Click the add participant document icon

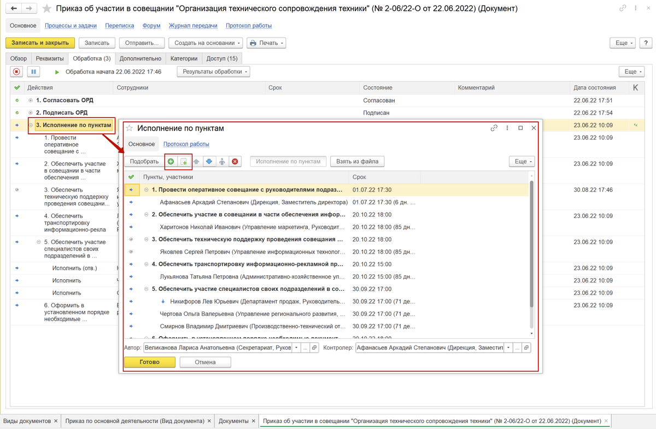pos(184,162)
